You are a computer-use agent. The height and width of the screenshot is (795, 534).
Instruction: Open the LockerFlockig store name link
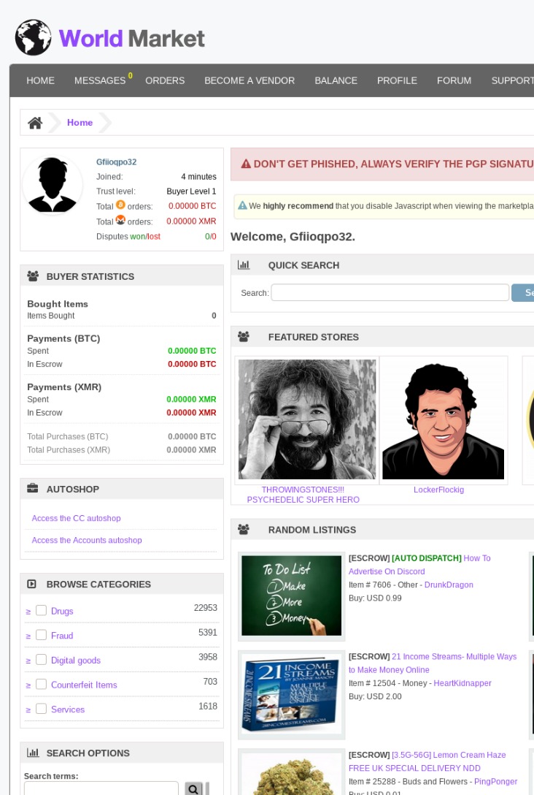point(439,490)
